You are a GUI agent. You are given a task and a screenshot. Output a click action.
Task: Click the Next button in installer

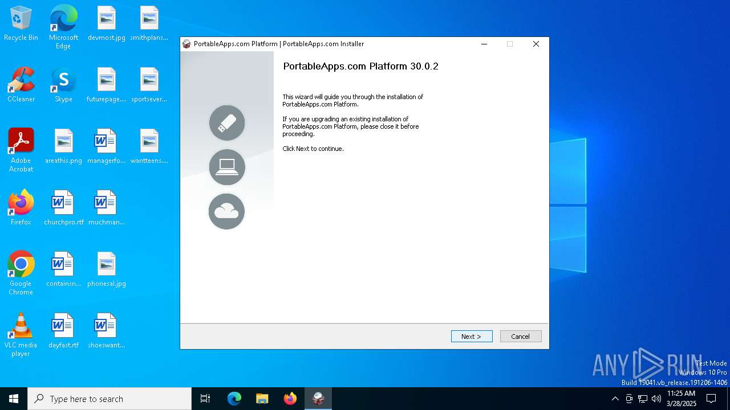[472, 337]
